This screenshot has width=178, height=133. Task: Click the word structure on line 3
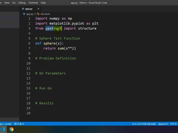click(x=87, y=28)
